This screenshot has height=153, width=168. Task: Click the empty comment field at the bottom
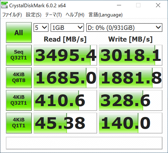tap(84, 143)
